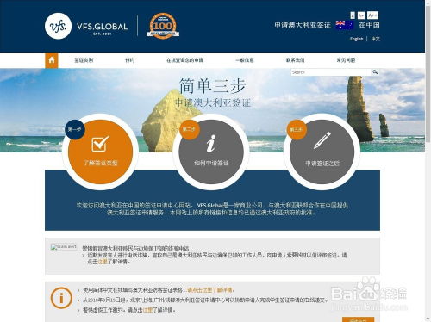Select the smallest font size A button
431x322 pixels.
coord(353,15)
